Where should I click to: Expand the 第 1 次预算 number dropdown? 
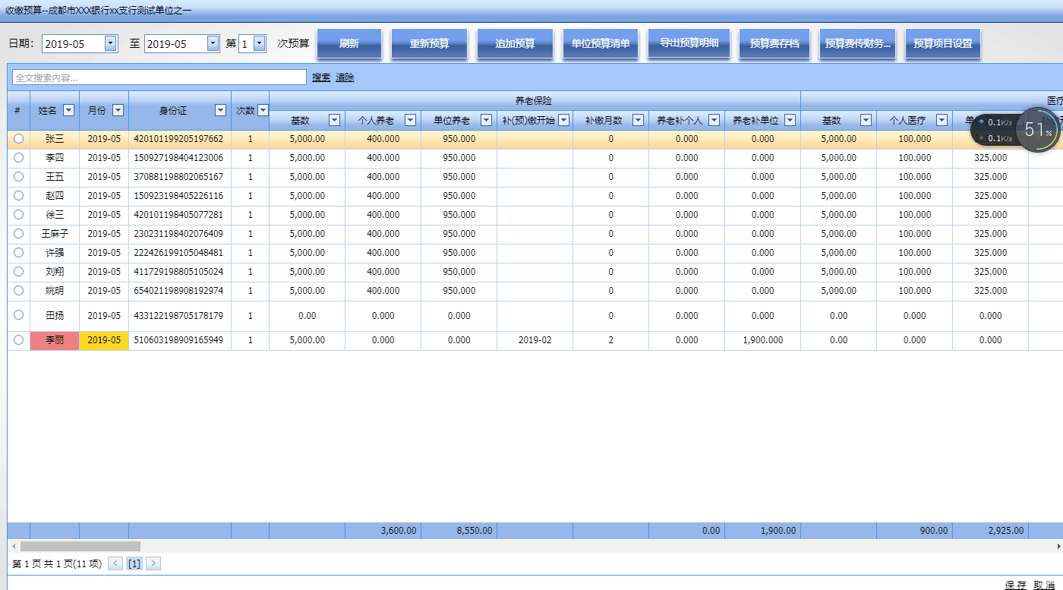[260, 43]
